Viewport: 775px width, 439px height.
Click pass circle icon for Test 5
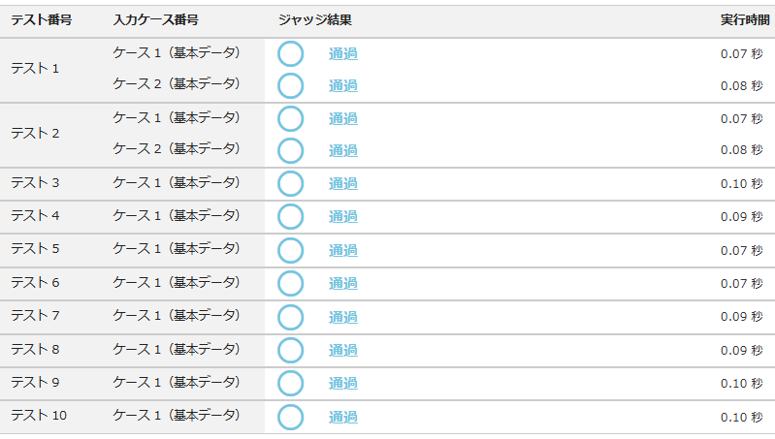291,251
